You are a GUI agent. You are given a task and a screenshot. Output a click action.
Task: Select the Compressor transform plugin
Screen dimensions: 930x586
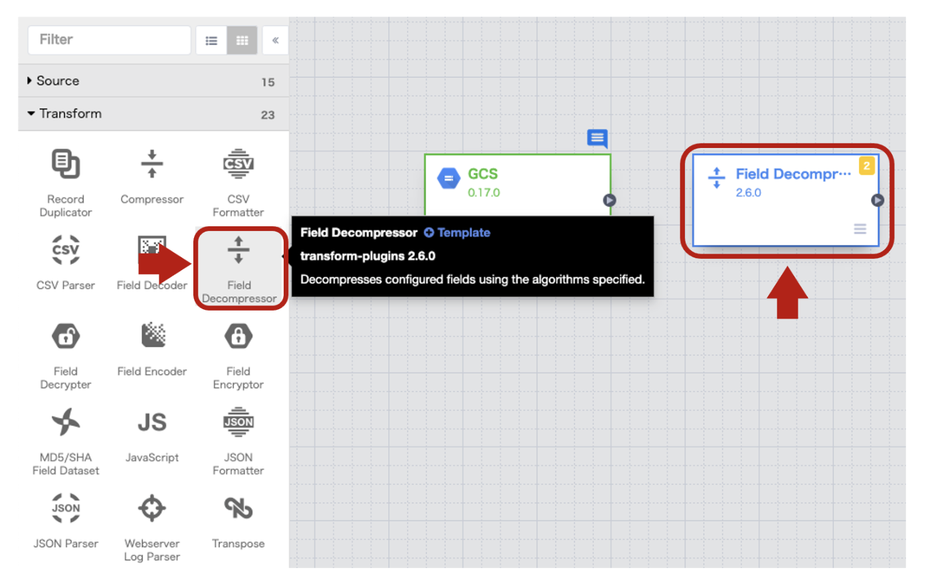152,177
